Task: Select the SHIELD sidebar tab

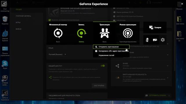Action: tap(19, 29)
